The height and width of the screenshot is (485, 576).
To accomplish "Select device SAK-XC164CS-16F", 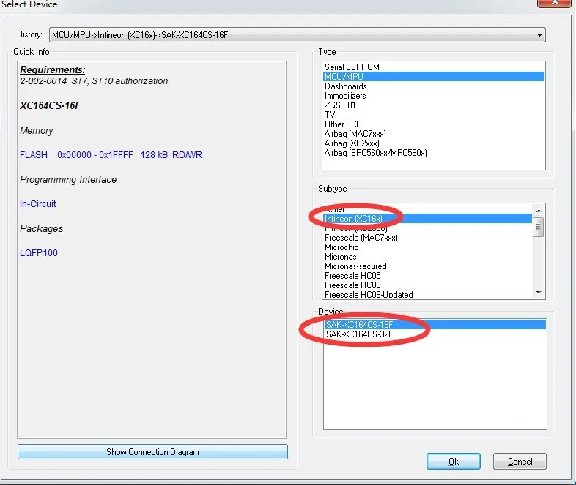I will point(435,325).
